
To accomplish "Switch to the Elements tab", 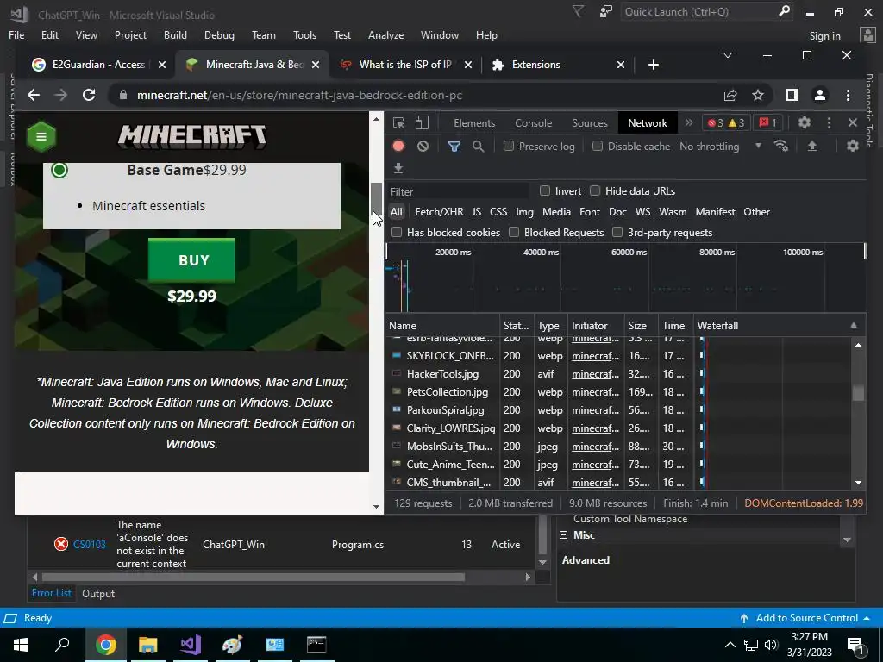I will pos(474,122).
